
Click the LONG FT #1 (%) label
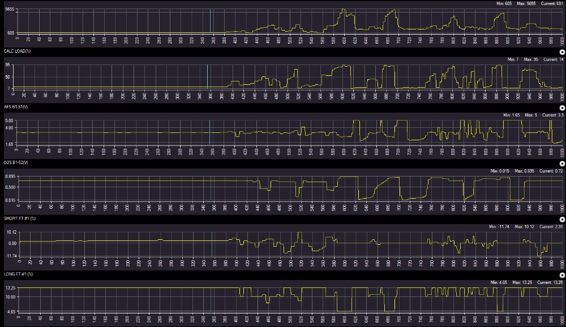17,274
